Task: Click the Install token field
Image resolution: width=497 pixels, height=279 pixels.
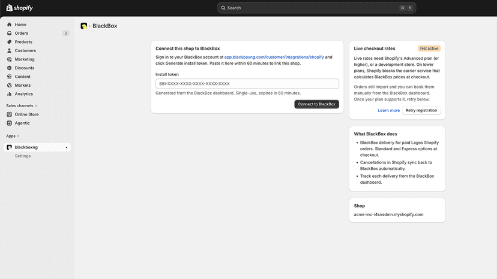Action: (x=247, y=84)
